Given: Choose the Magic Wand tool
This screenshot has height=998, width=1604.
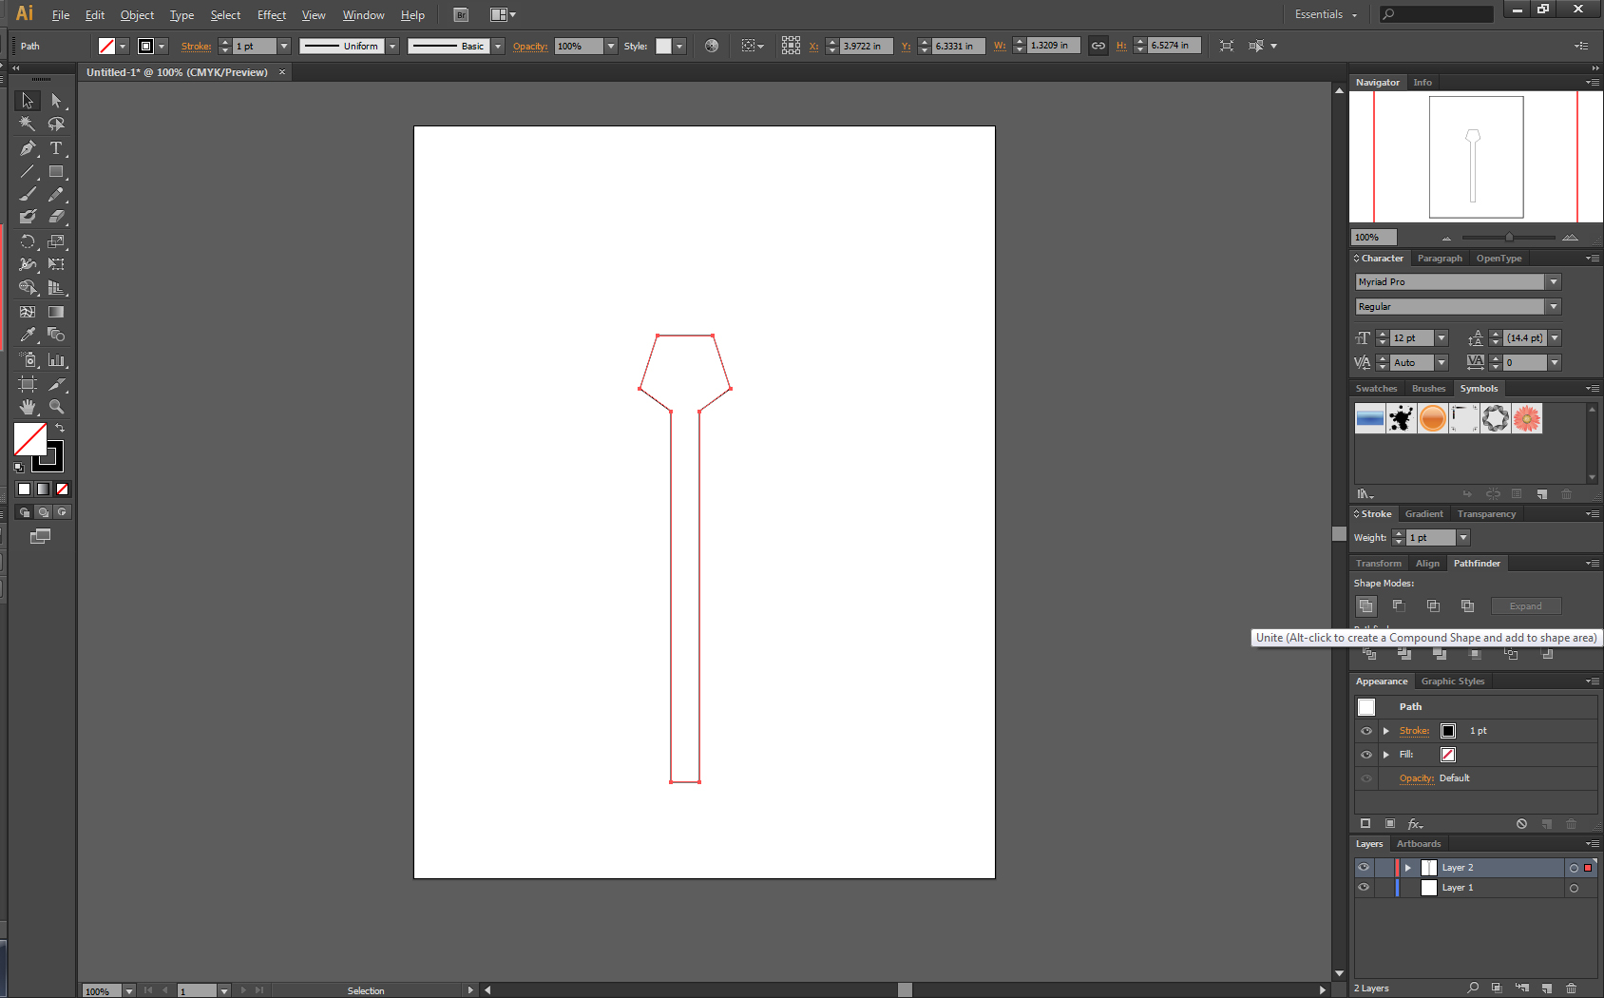Looking at the screenshot, I should point(28,124).
